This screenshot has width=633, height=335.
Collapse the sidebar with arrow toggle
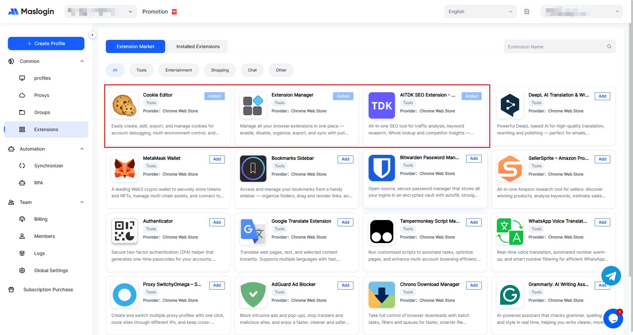point(92,35)
